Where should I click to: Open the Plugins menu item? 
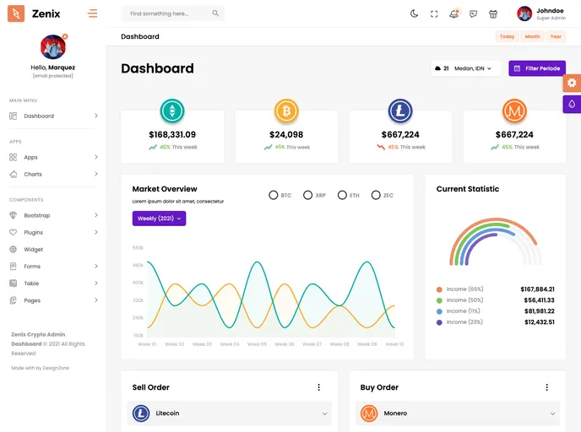[53, 233]
